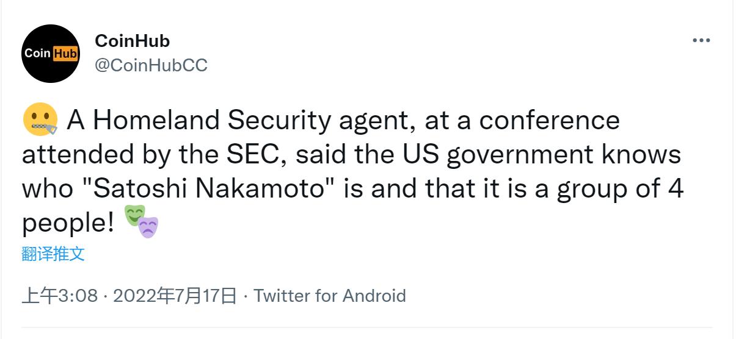Open the CoinHub profile avatar

pyautogui.click(x=51, y=54)
